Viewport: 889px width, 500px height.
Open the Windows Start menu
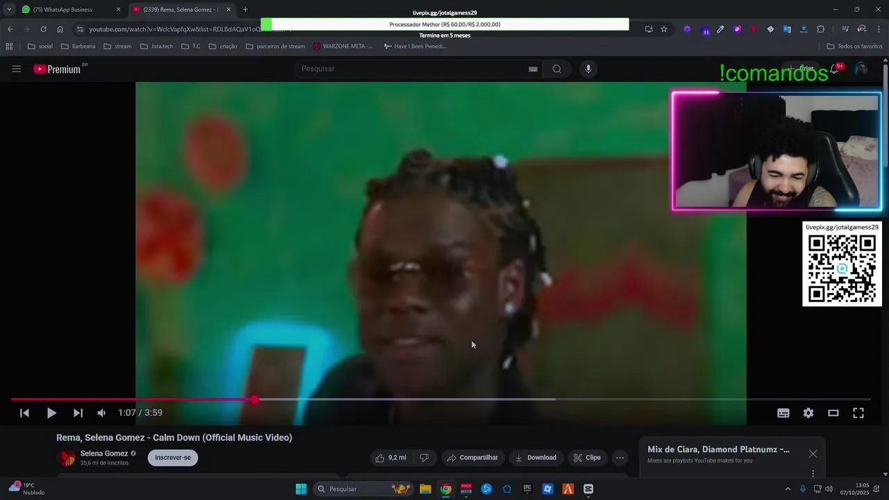click(301, 489)
